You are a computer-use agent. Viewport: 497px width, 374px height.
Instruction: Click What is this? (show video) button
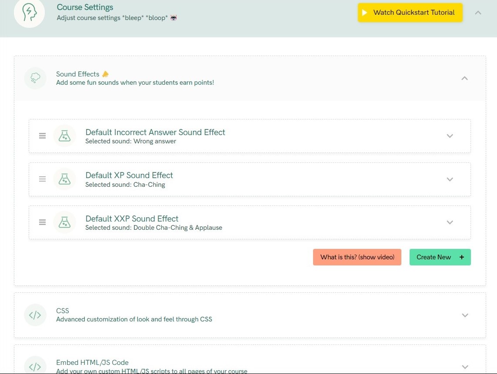[x=357, y=257]
